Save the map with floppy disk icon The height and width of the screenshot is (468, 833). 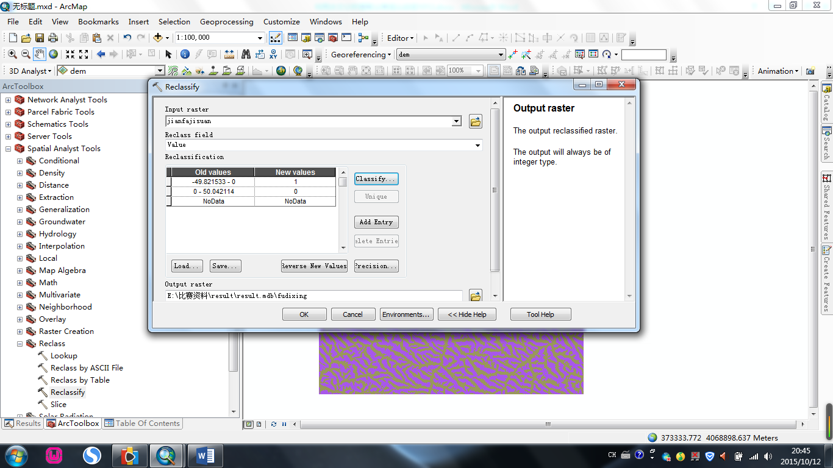pyautogui.click(x=39, y=38)
